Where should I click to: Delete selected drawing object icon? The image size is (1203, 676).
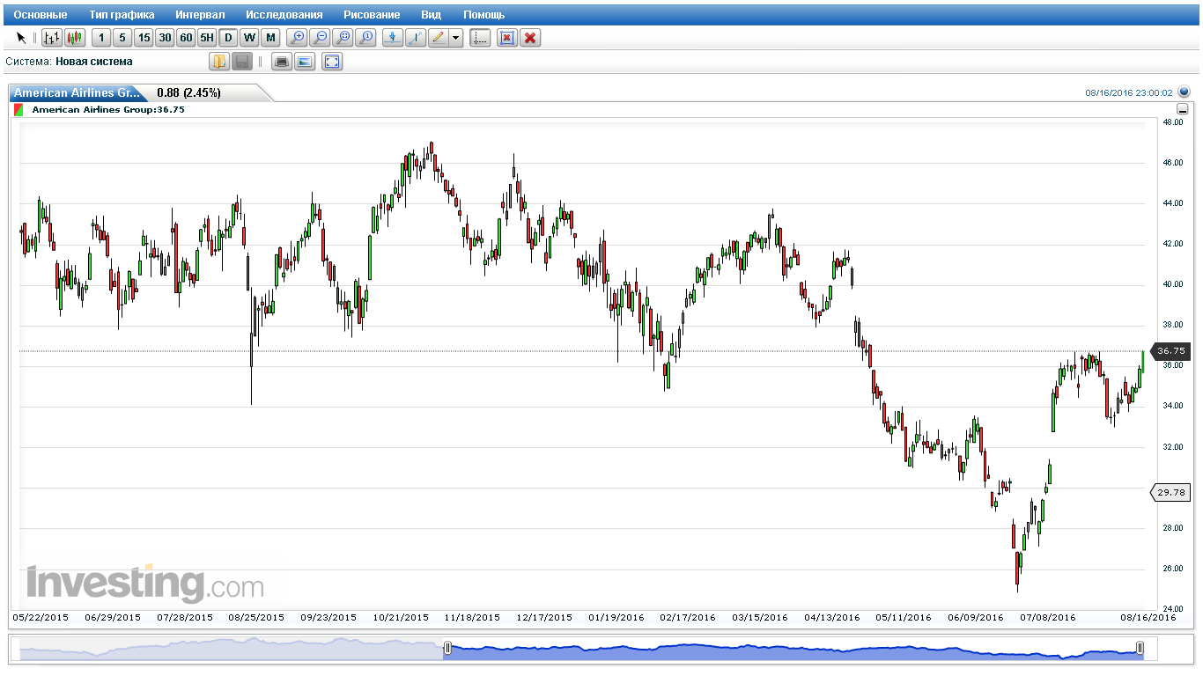coord(506,38)
